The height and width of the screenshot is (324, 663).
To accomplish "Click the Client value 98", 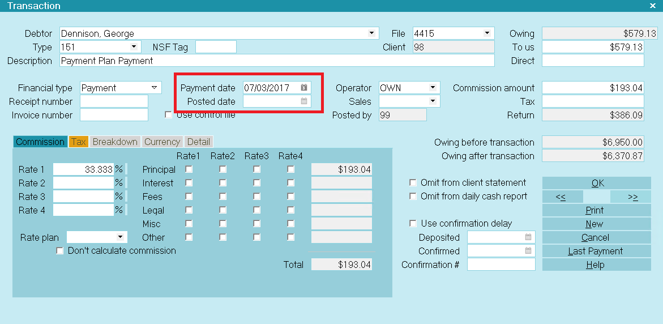I will (454, 47).
